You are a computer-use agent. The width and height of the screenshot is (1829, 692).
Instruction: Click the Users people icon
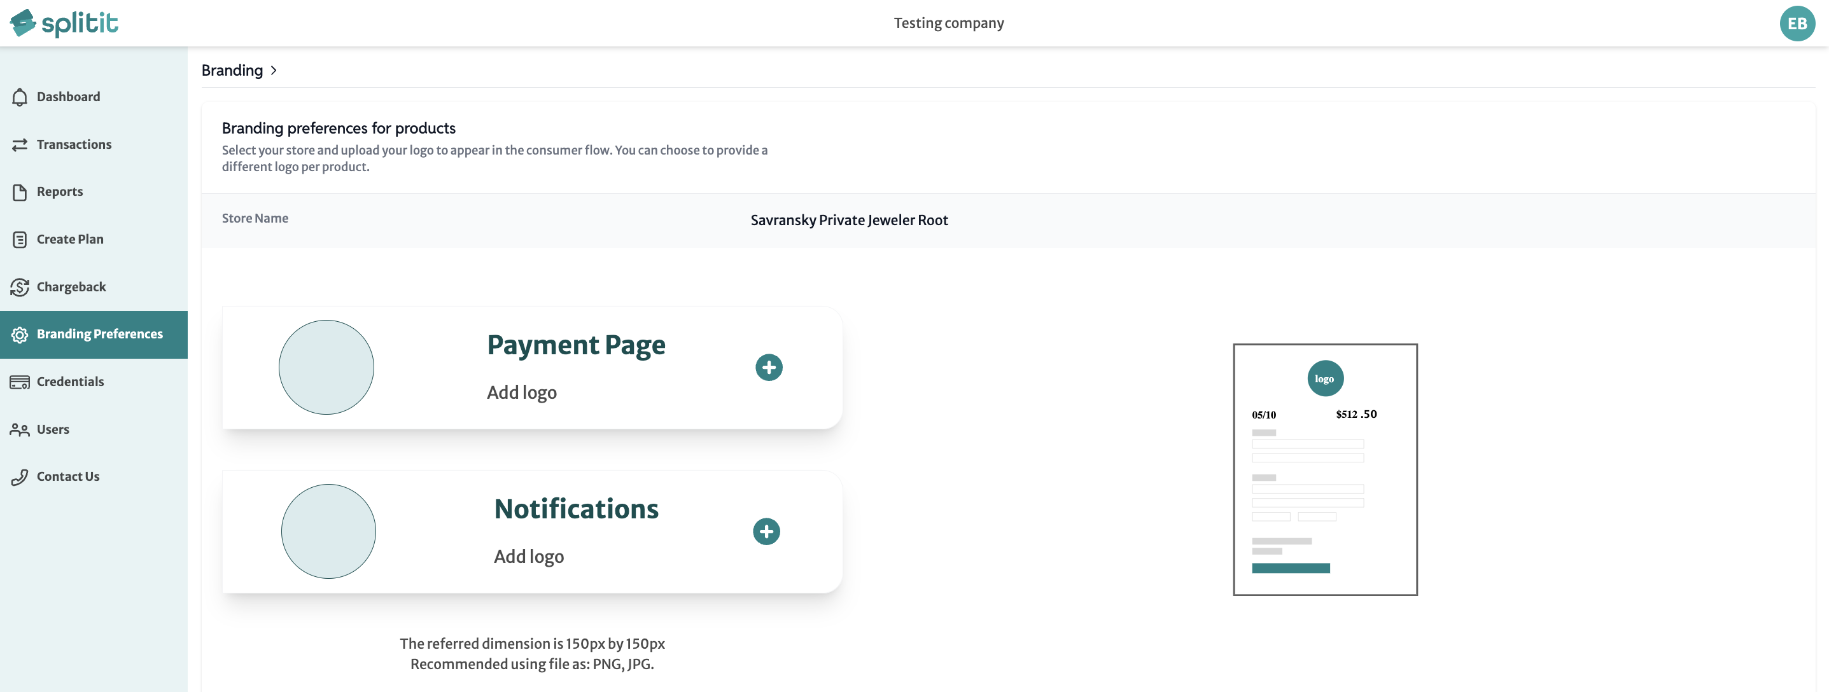click(x=20, y=430)
